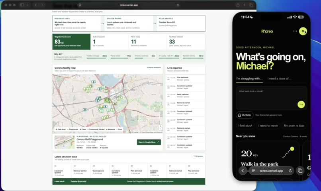Go forward in desktop Safari toolbar

[x=42, y=5]
